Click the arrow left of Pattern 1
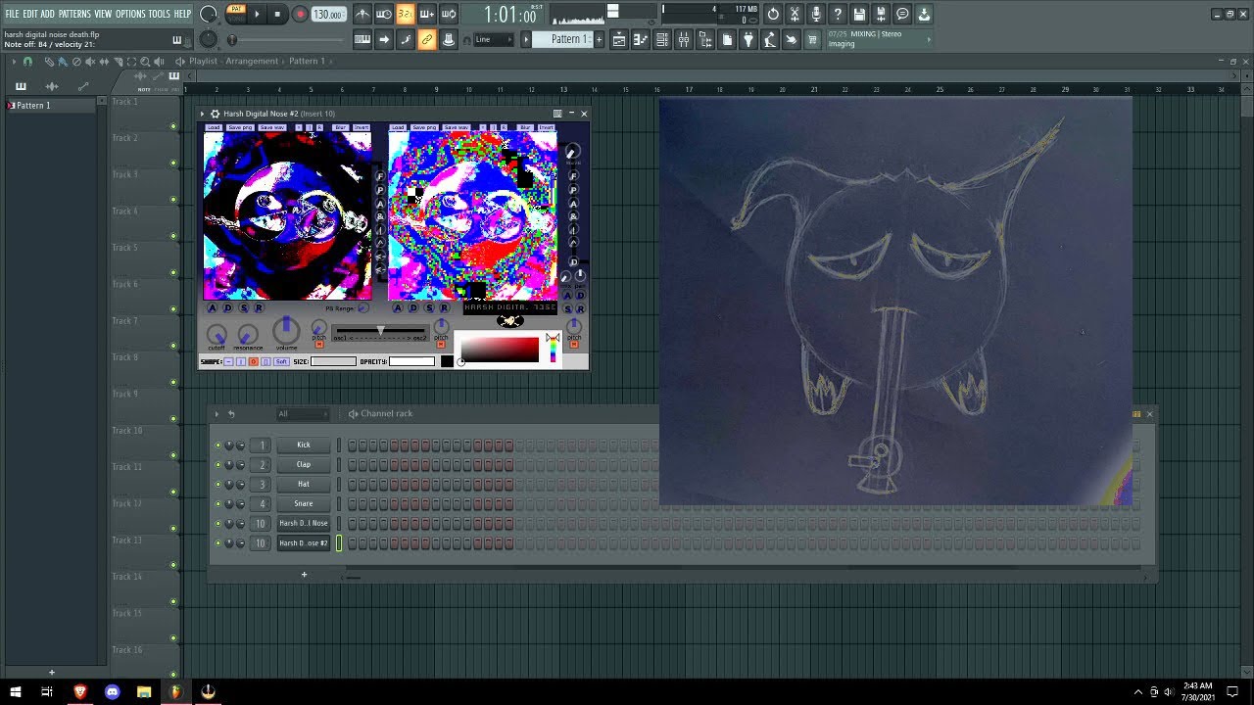Screen dimensions: 1254x705 click(x=526, y=39)
